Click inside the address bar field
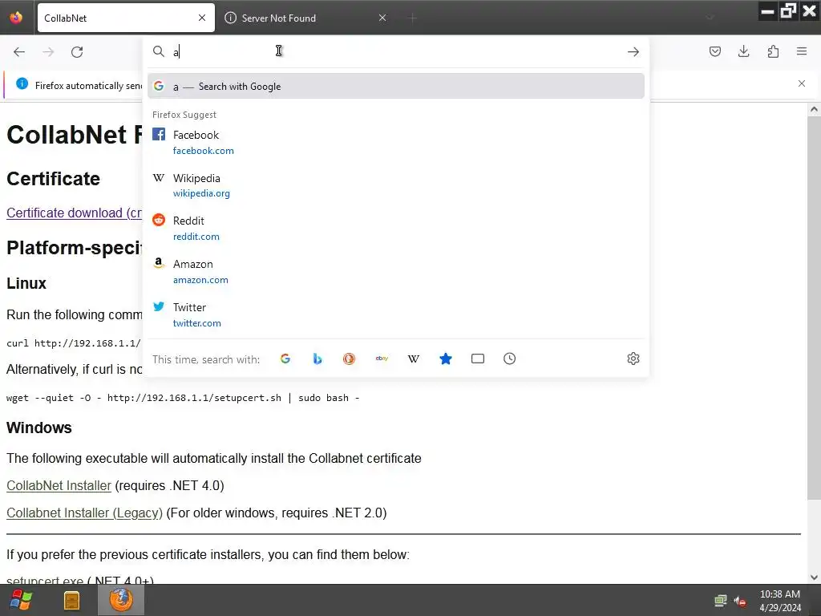The width and height of the screenshot is (821, 616). click(398, 51)
